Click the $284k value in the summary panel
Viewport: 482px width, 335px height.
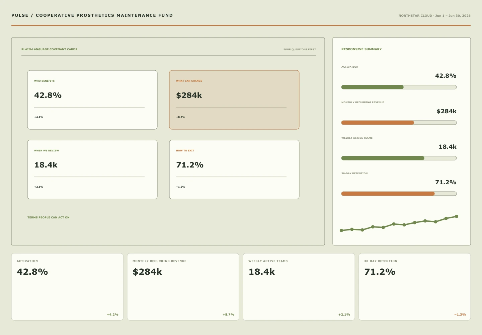(x=447, y=111)
